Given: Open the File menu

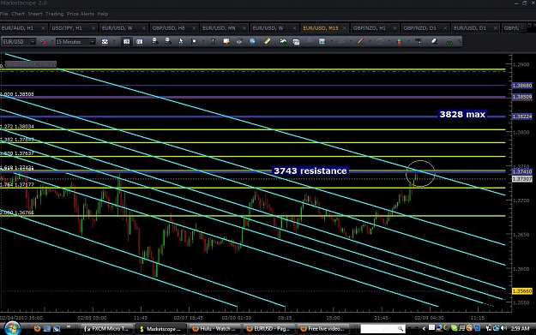Looking at the screenshot, I should (x=3, y=14).
